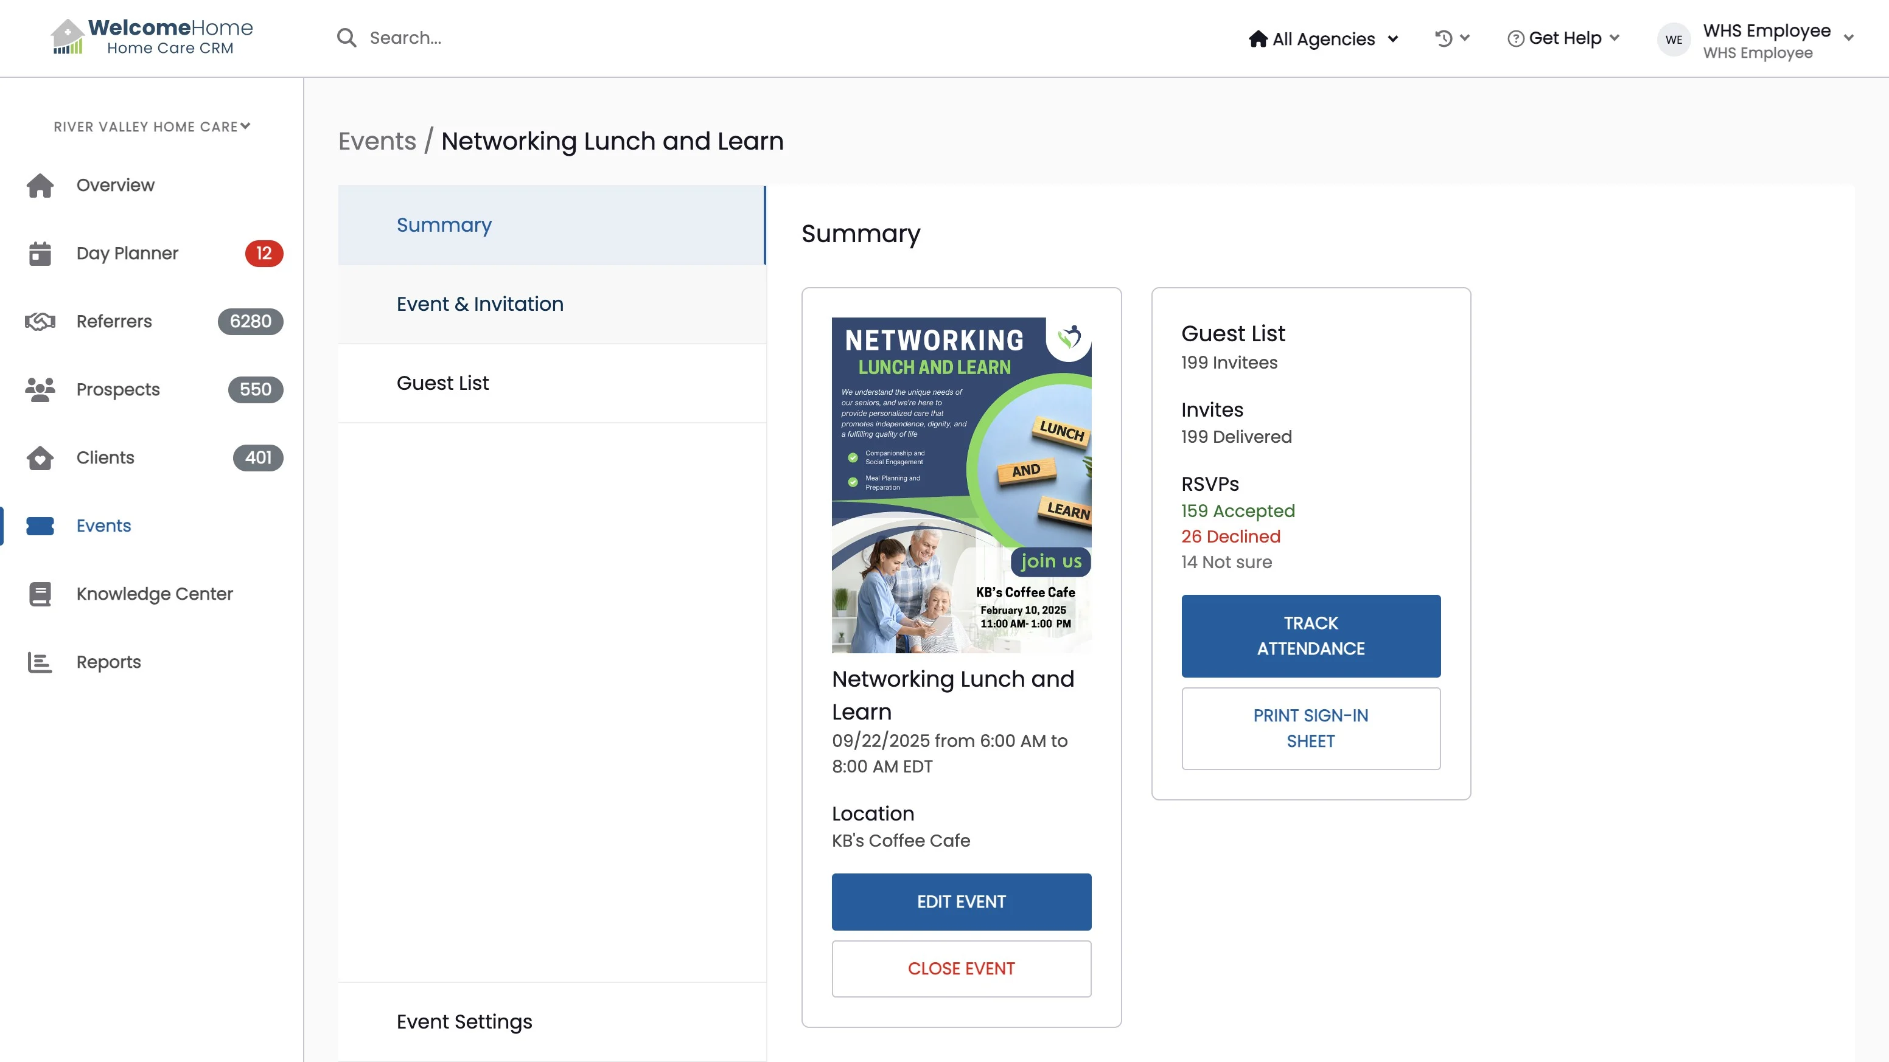Expand River Valley Home Care selector
The width and height of the screenshot is (1889, 1062).
152,127
